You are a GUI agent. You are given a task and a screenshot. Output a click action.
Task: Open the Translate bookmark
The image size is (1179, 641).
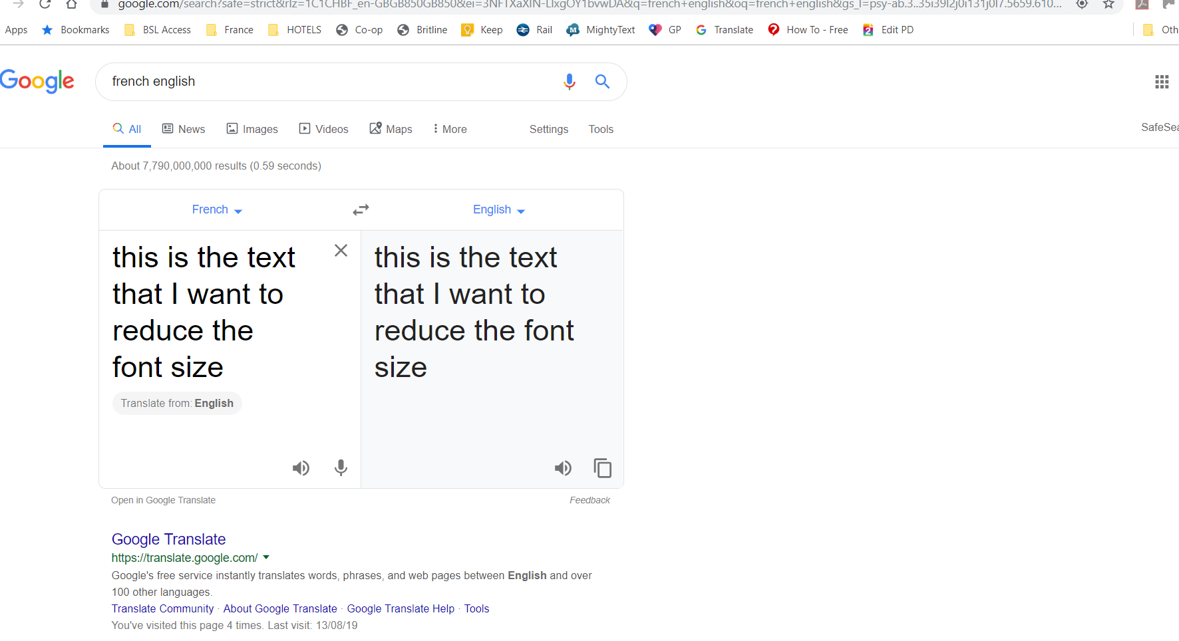tap(724, 30)
